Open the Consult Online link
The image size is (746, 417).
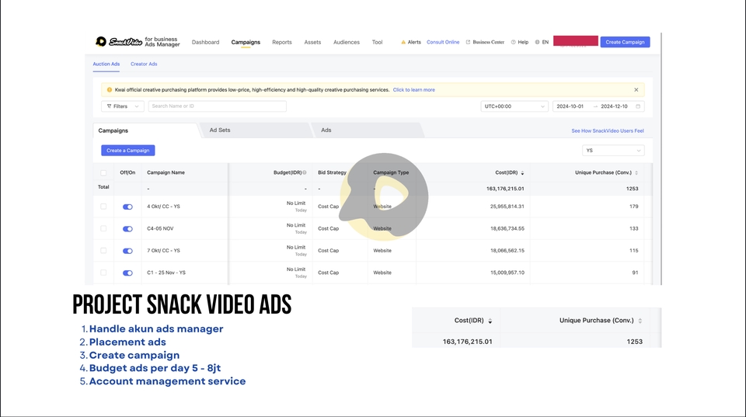tap(443, 42)
